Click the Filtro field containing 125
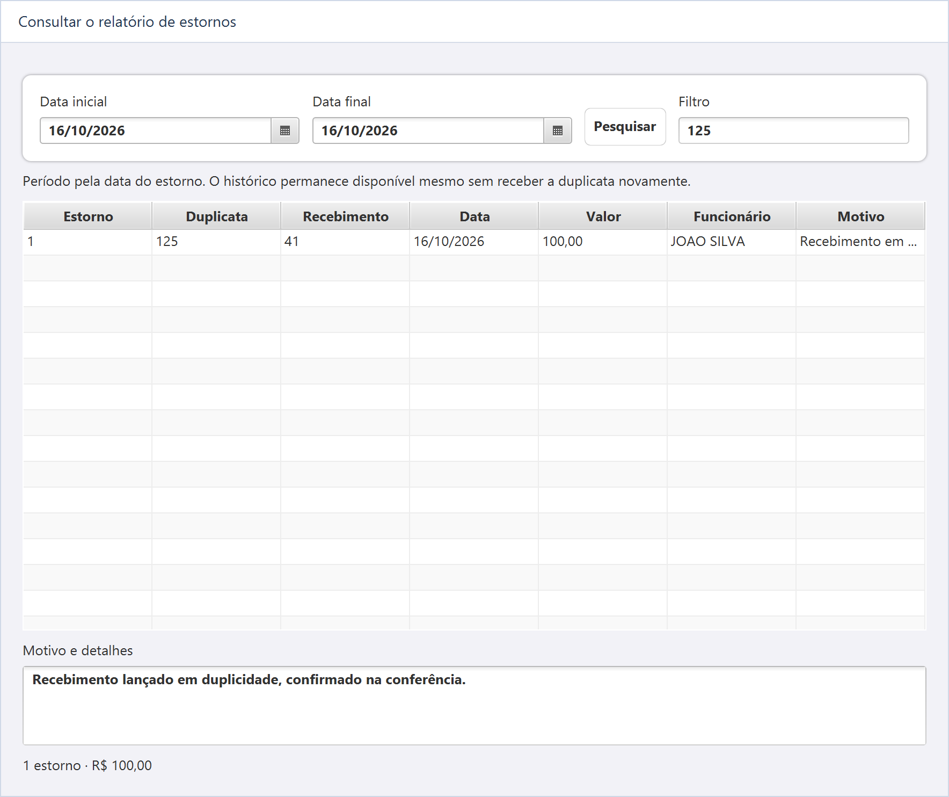This screenshot has height=797, width=949. tap(793, 131)
